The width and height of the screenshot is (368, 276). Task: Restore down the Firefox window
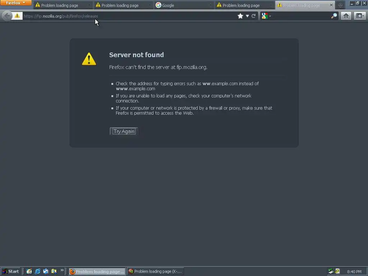tap(358, 3)
